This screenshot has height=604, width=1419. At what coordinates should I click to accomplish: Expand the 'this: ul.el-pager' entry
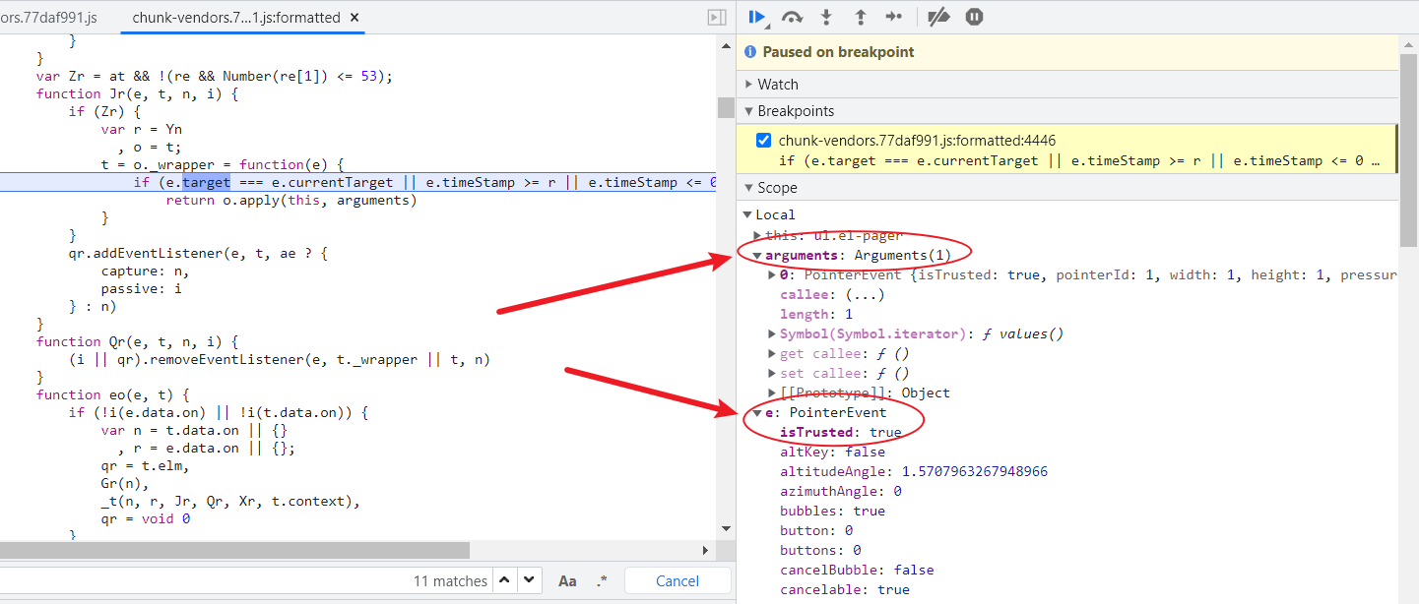757,235
